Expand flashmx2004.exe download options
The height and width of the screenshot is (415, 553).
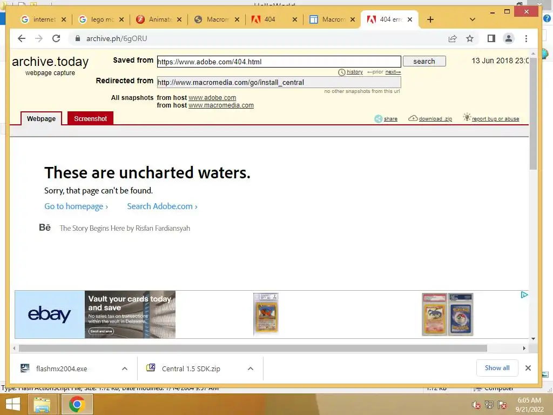(x=125, y=369)
